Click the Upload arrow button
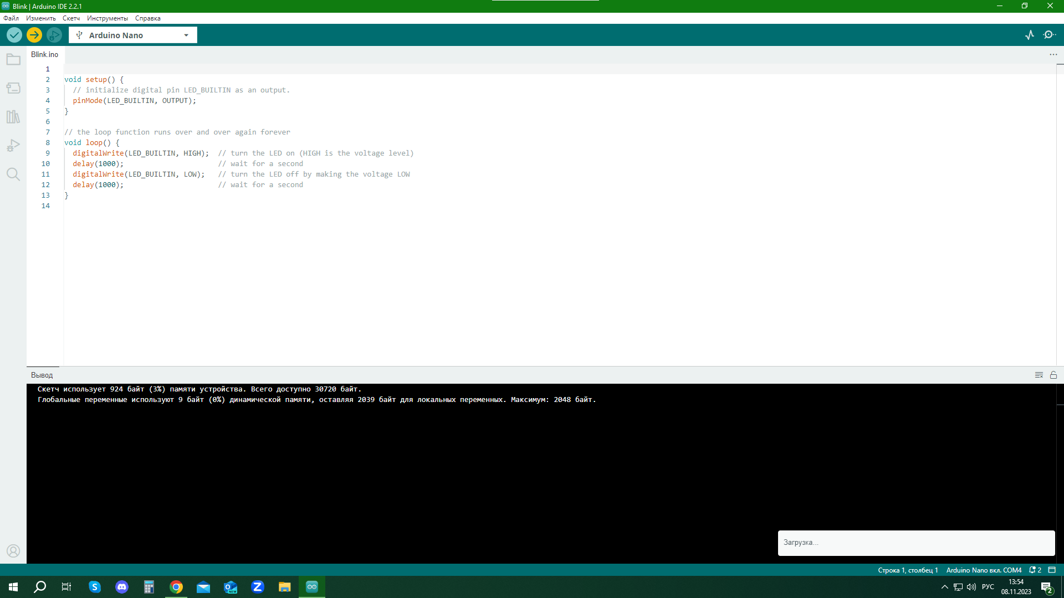This screenshot has width=1064, height=598. pos(34,35)
